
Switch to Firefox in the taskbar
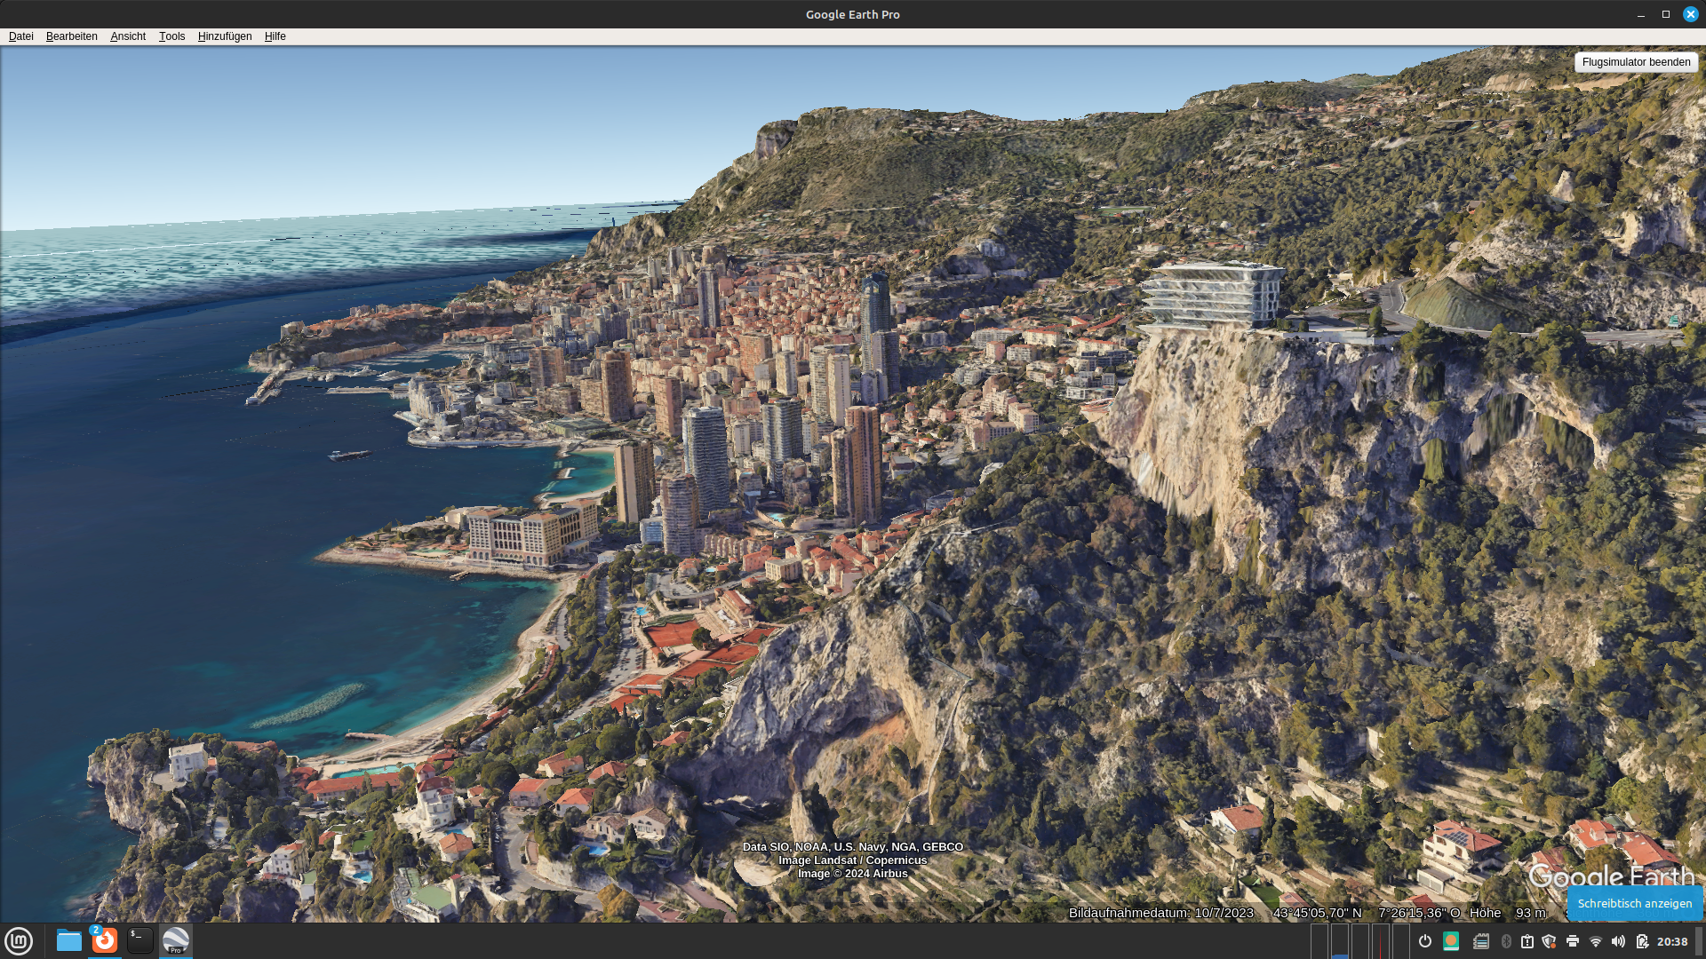pos(105,940)
